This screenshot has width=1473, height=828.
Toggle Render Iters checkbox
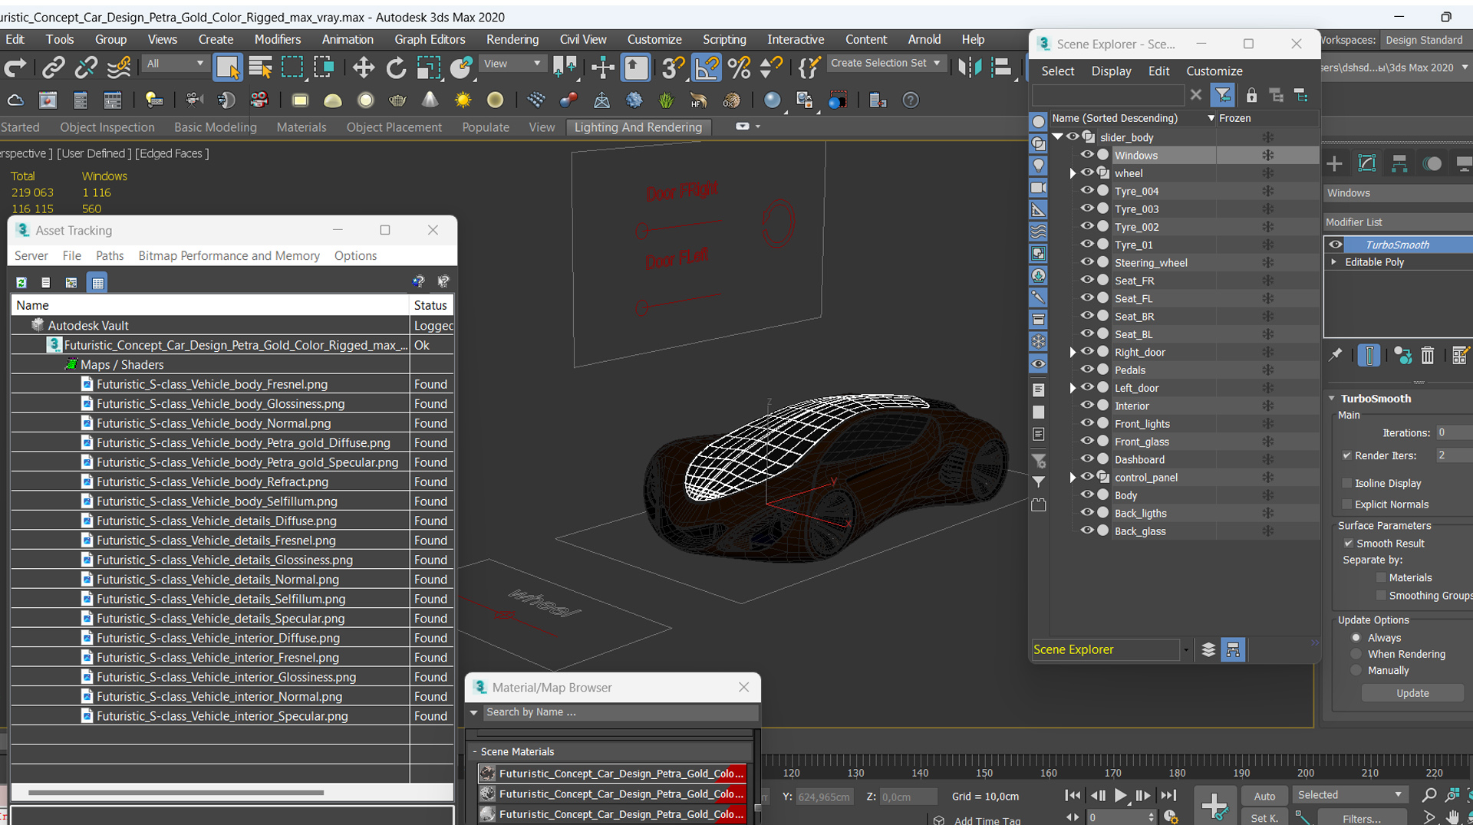(1347, 455)
